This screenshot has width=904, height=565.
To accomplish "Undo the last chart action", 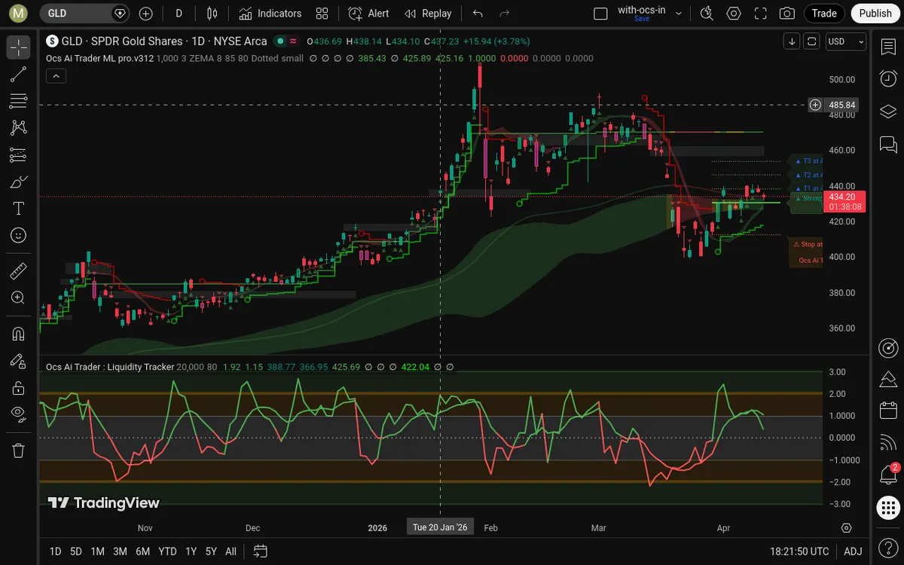I will click(x=478, y=14).
